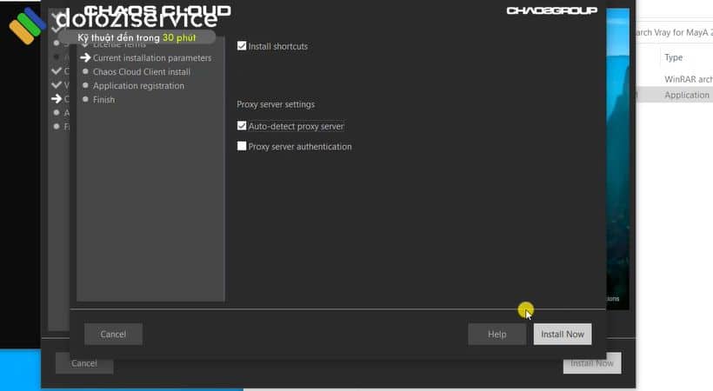Select the Application file row in Explorer

[686, 95]
